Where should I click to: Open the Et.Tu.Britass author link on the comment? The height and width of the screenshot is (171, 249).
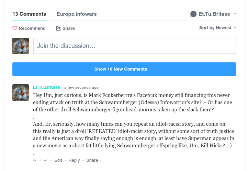point(46,87)
